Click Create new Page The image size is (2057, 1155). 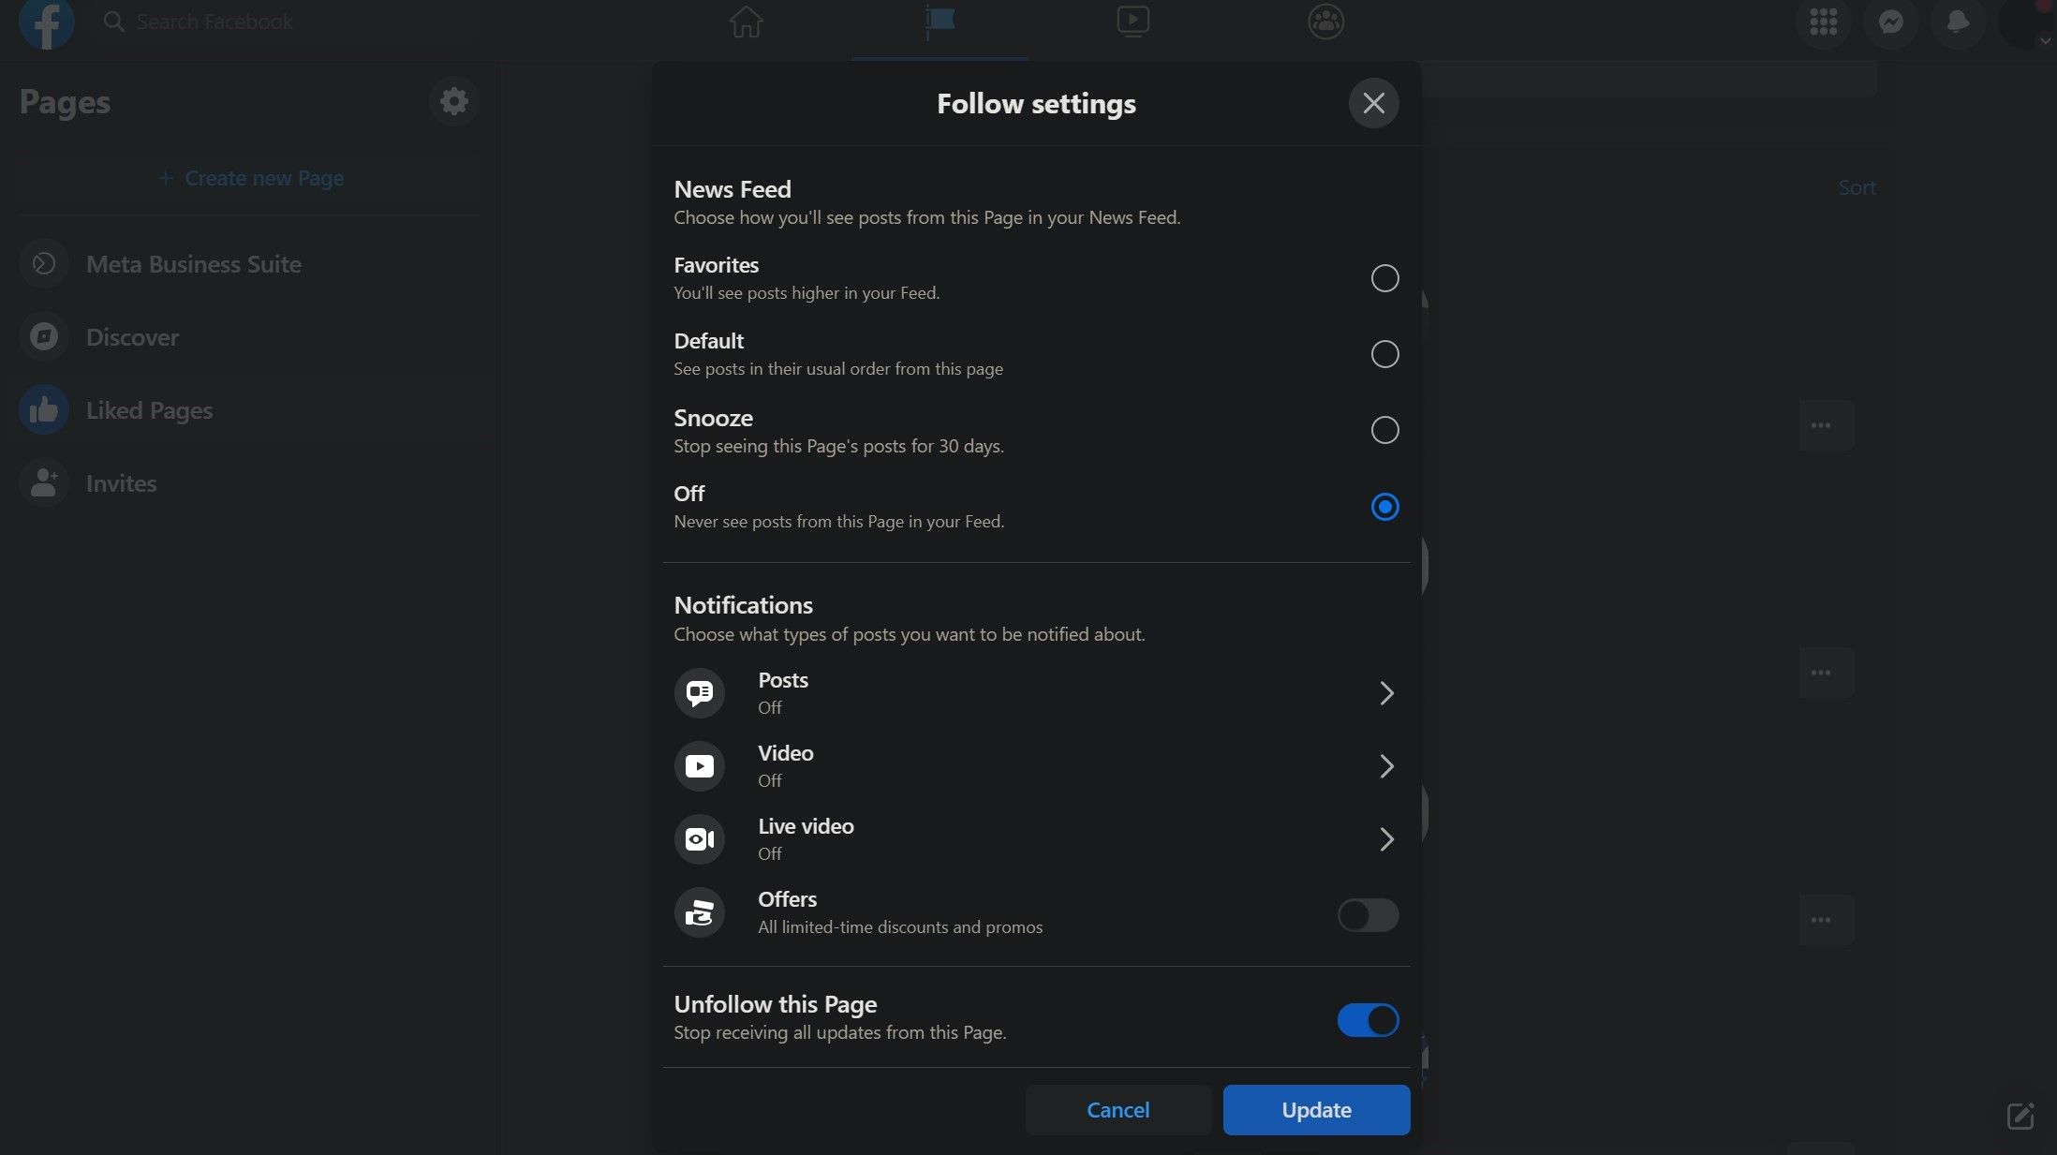click(249, 178)
